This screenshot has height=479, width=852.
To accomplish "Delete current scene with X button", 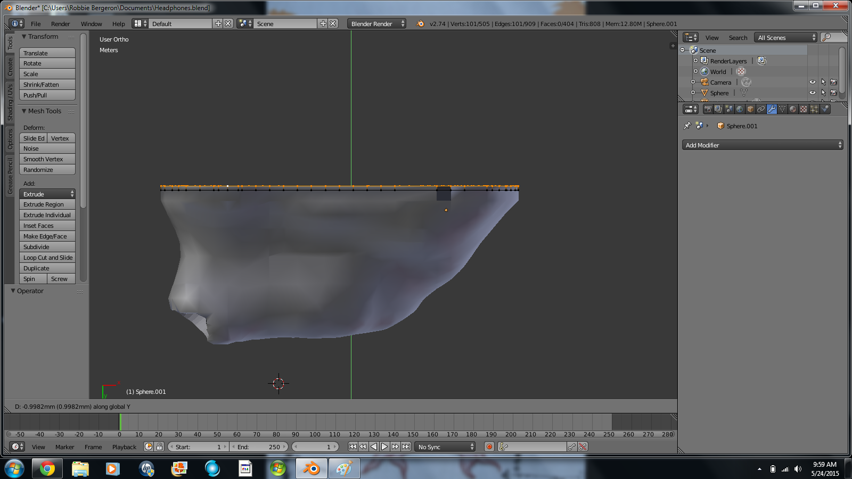I will point(333,23).
